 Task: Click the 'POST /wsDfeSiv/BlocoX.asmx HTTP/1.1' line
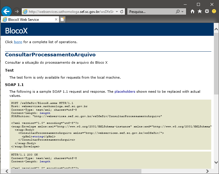coord(42,103)
